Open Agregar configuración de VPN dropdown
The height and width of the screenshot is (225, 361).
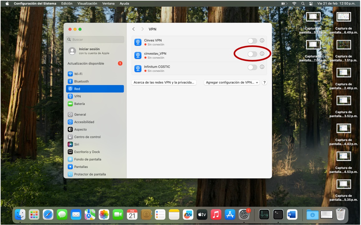(232, 83)
